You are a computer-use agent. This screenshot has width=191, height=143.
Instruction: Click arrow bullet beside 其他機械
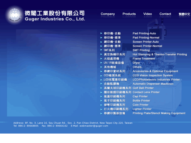click(x=101, y=67)
